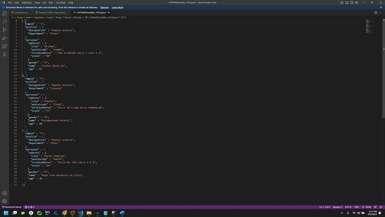Screen dimensions: 385x217
Task: Show hidden system tray icons chevron
Action: [342, 213]
